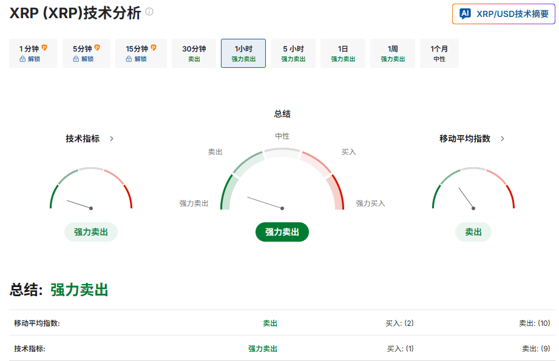Switch to the 1周 tab

point(393,53)
